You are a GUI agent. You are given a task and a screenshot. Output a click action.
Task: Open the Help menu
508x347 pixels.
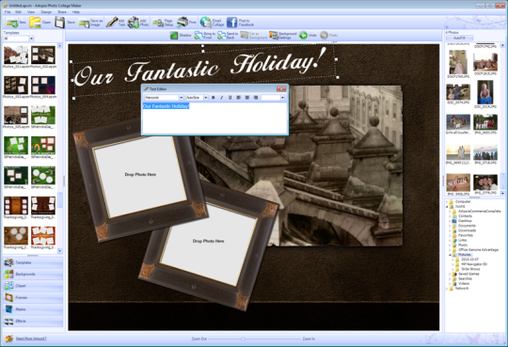pyautogui.click(x=76, y=12)
